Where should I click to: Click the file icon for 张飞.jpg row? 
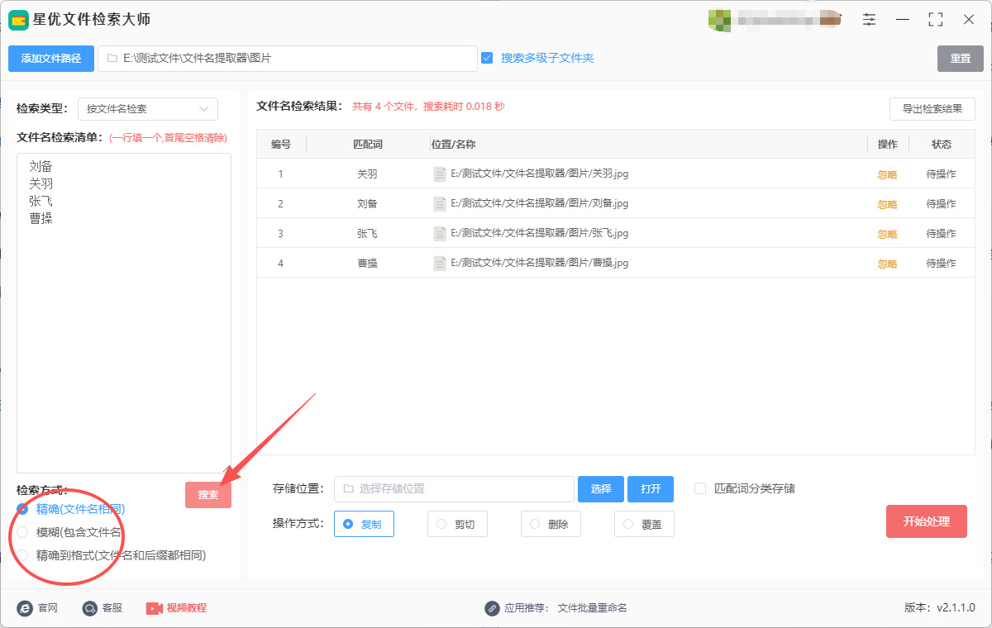click(x=440, y=234)
